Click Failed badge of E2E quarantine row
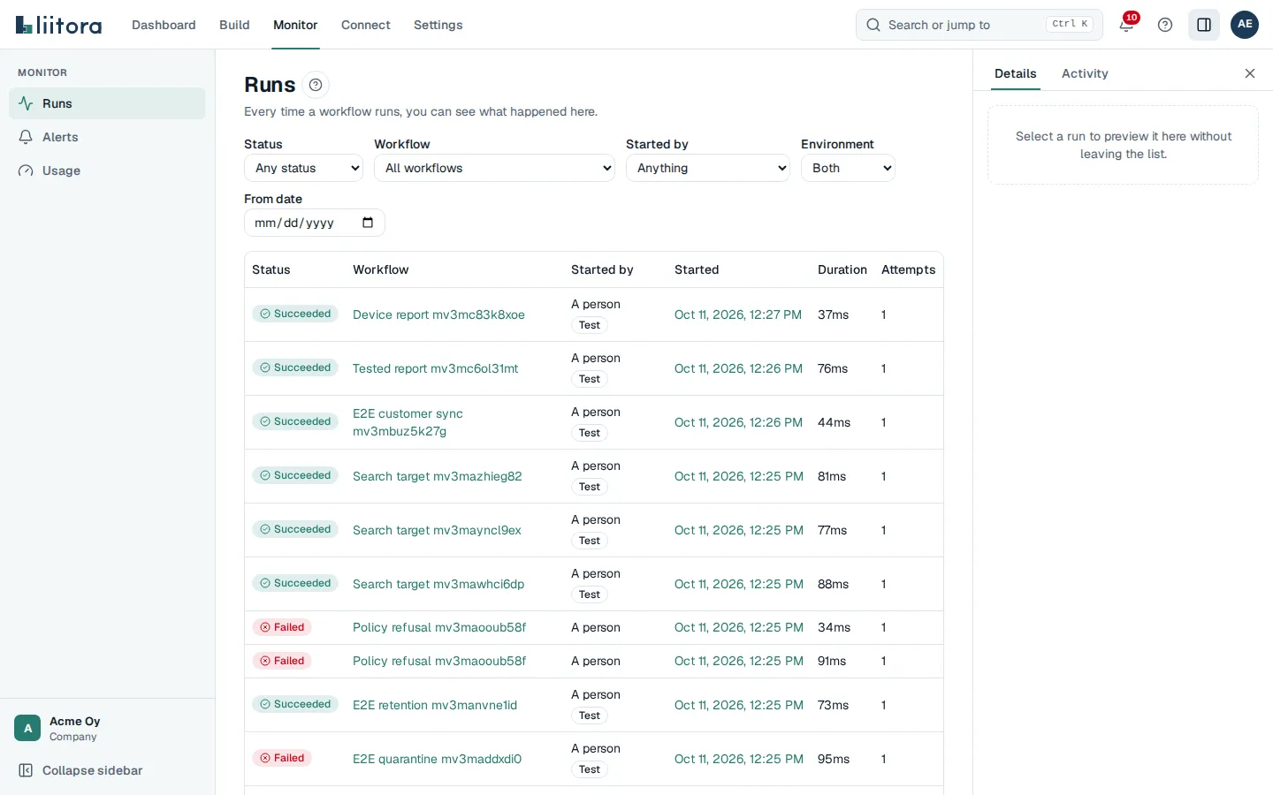Image resolution: width=1273 pixels, height=795 pixels. [282, 758]
